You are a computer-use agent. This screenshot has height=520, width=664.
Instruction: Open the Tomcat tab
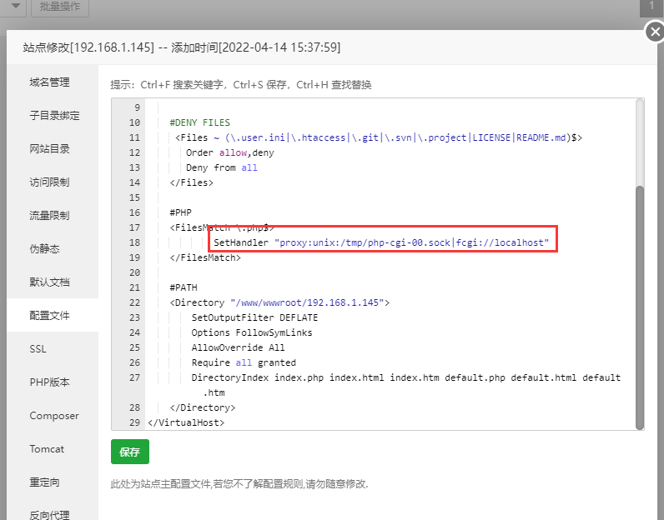pyautogui.click(x=47, y=449)
